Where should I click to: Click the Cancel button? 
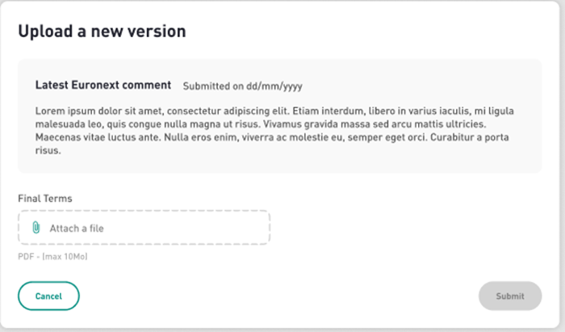click(48, 296)
